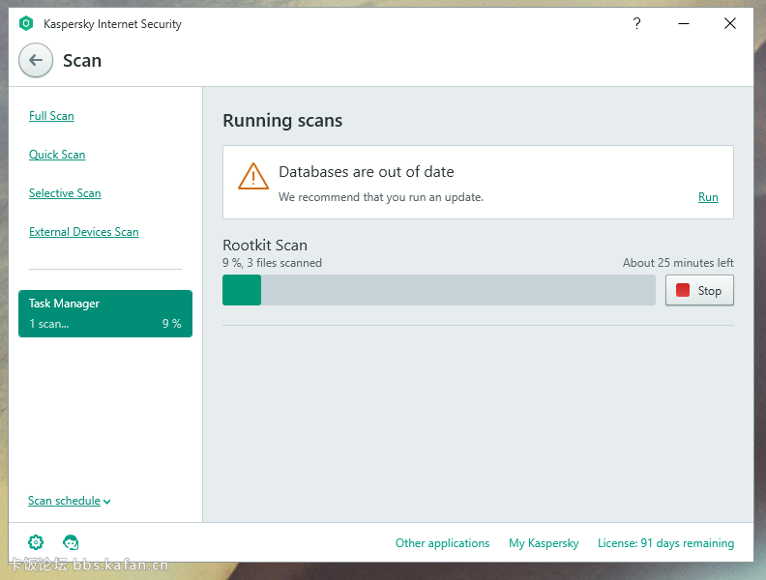766x580 pixels.
Task: Select the Selective Scan option
Action: point(65,192)
